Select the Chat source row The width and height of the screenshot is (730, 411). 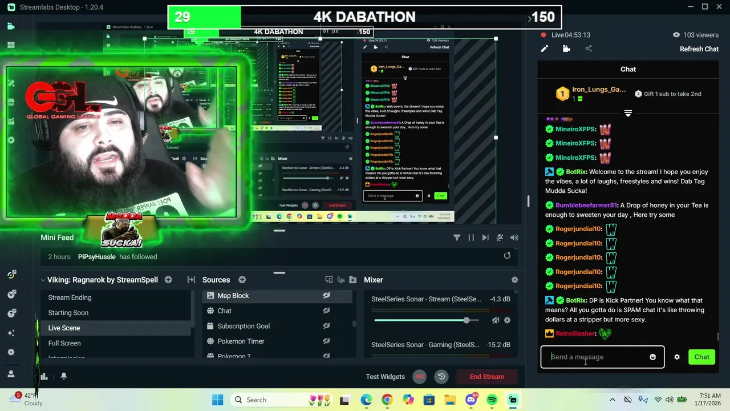point(278,311)
